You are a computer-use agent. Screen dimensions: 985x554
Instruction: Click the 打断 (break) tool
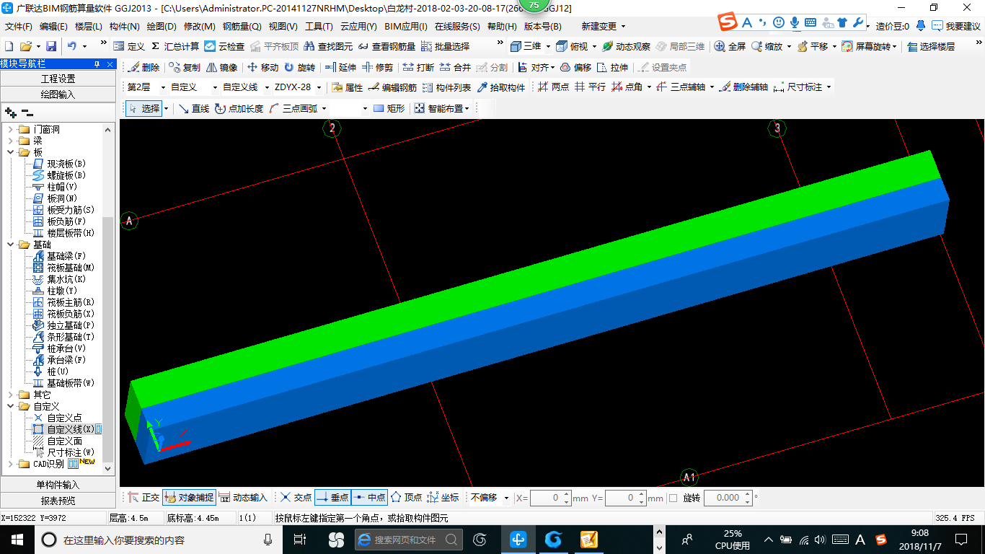(418, 67)
